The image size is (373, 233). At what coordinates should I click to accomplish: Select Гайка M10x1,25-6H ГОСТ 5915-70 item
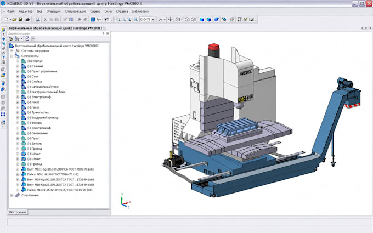[60, 190]
